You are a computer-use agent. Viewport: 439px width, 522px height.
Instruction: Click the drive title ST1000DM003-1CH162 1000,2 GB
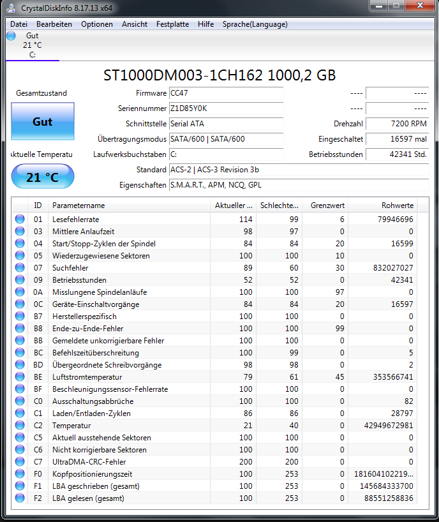pos(219,75)
